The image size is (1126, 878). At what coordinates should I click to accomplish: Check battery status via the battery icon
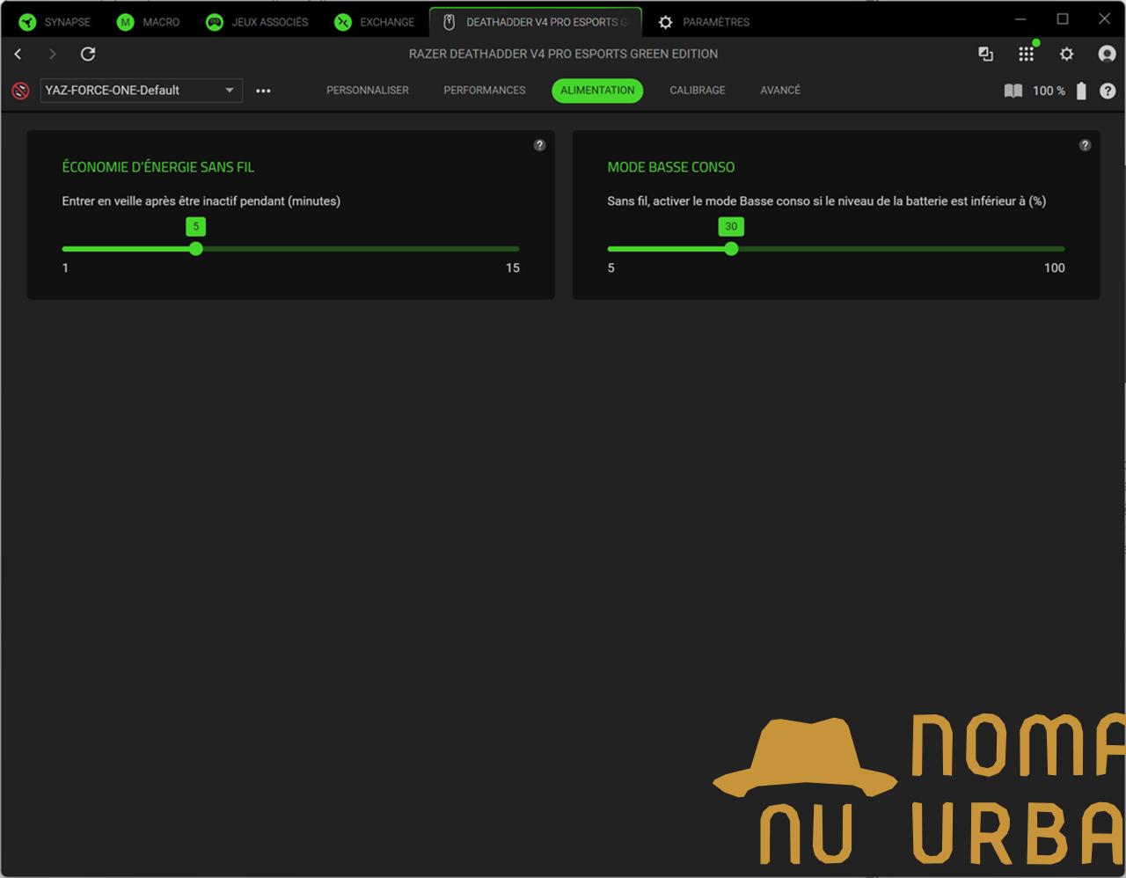[1081, 91]
